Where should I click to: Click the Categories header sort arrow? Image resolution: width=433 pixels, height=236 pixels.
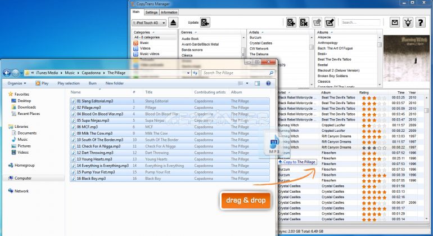pyautogui.click(x=154, y=32)
